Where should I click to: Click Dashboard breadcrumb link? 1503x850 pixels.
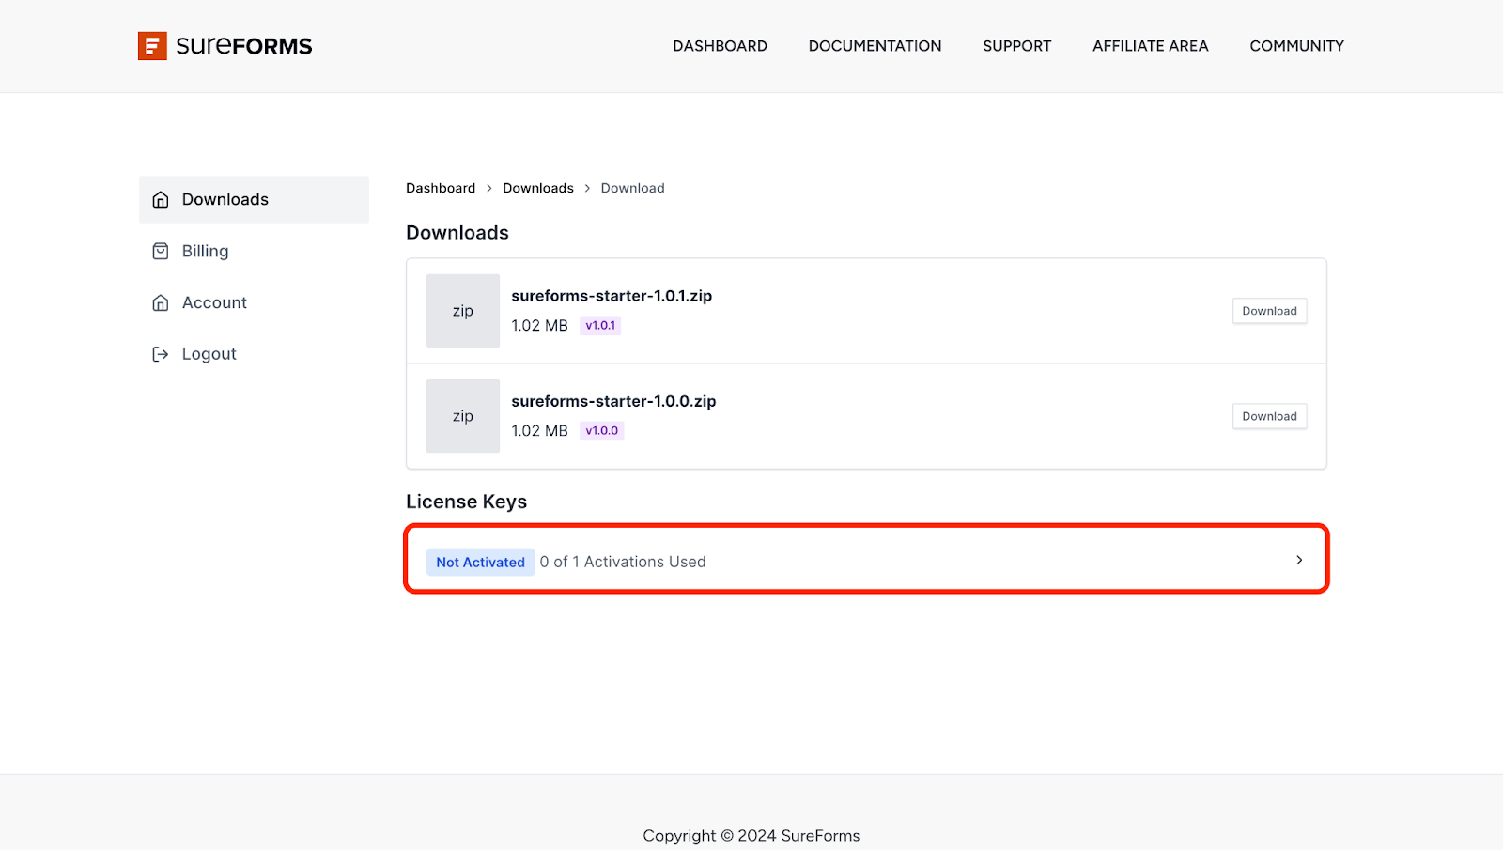[x=441, y=188]
